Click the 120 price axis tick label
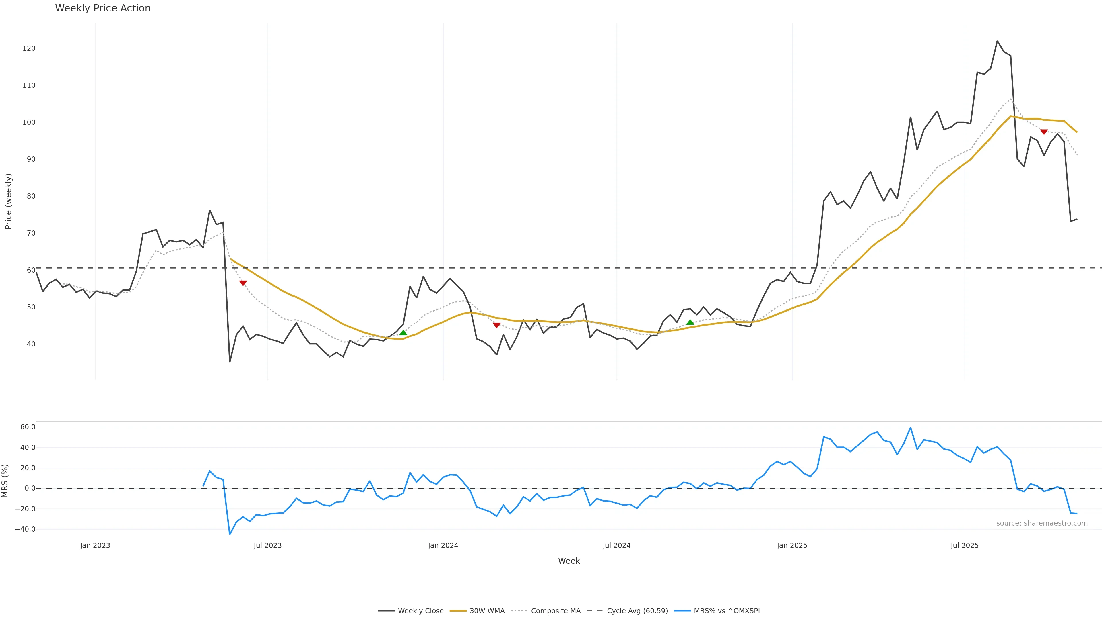Viewport: 1102px width, 619px height. click(29, 48)
